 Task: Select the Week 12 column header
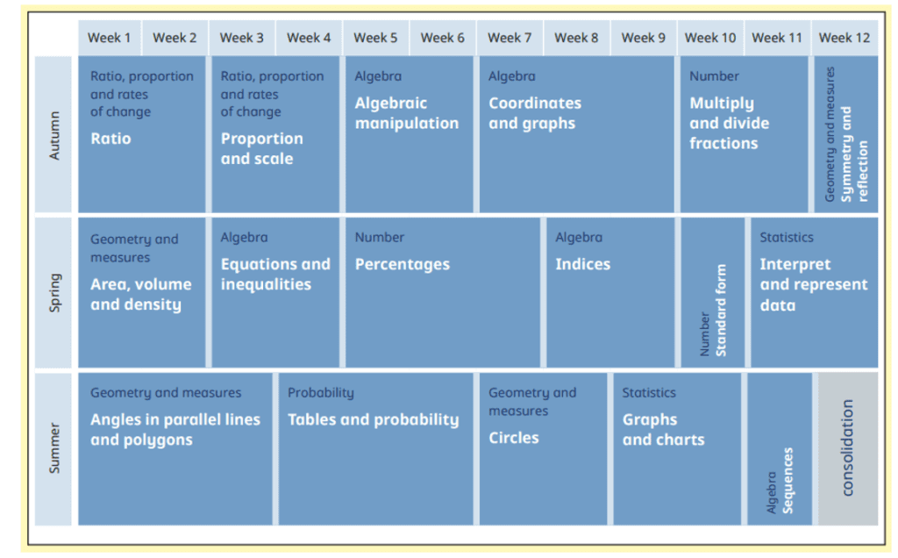tap(845, 38)
